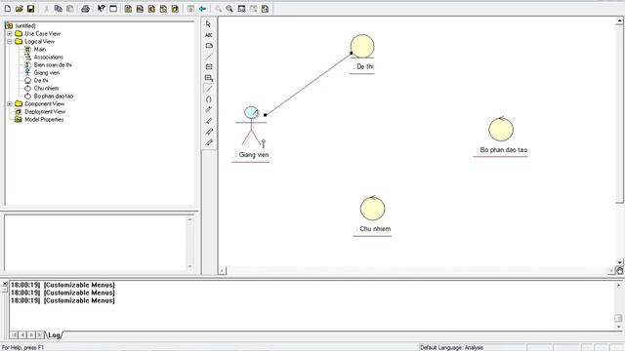Image resolution: width=625 pixels, height=351 pixels.
Task: Click the log window's scroll-down arrow
Action: pos(618,328)
